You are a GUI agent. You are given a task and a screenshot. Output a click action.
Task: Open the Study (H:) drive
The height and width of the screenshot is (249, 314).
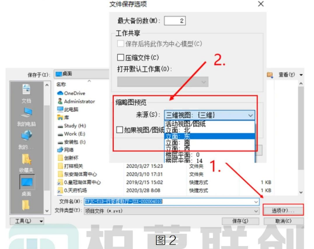point(72,126)
